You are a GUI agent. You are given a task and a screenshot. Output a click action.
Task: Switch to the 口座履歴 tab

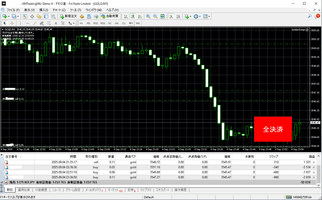click(x=41, y=190)
